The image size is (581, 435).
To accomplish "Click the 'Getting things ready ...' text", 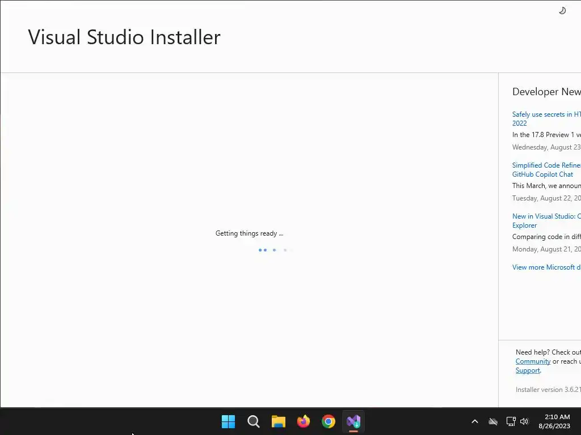I will pyautogui.click(x=250, y=233).
